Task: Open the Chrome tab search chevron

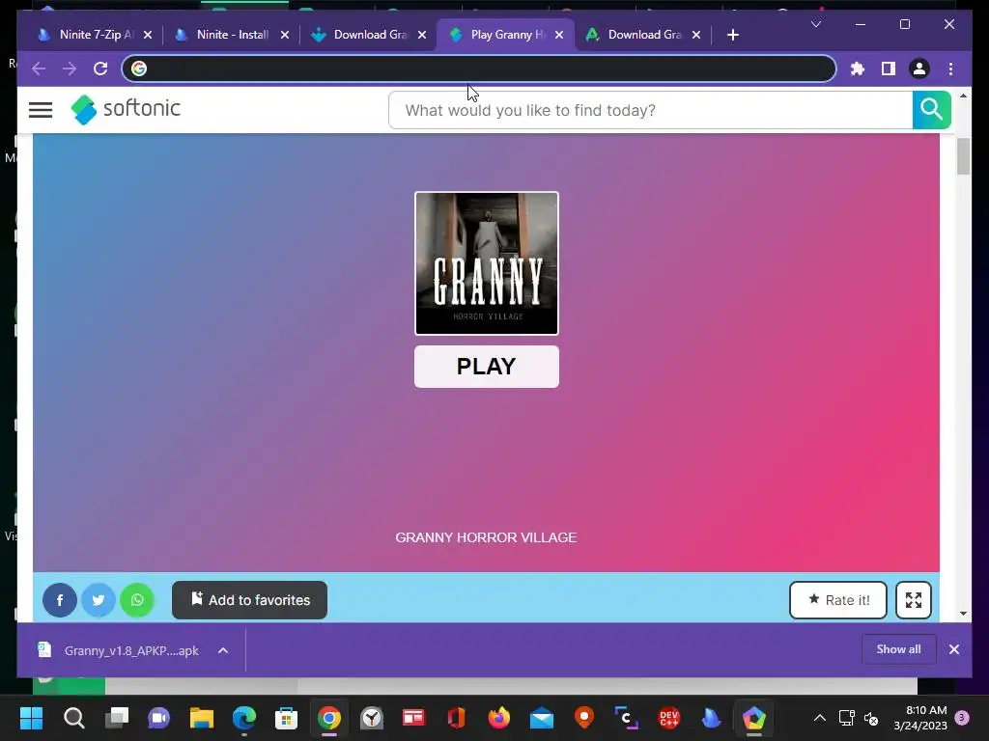Action: (x=815, y=24)
